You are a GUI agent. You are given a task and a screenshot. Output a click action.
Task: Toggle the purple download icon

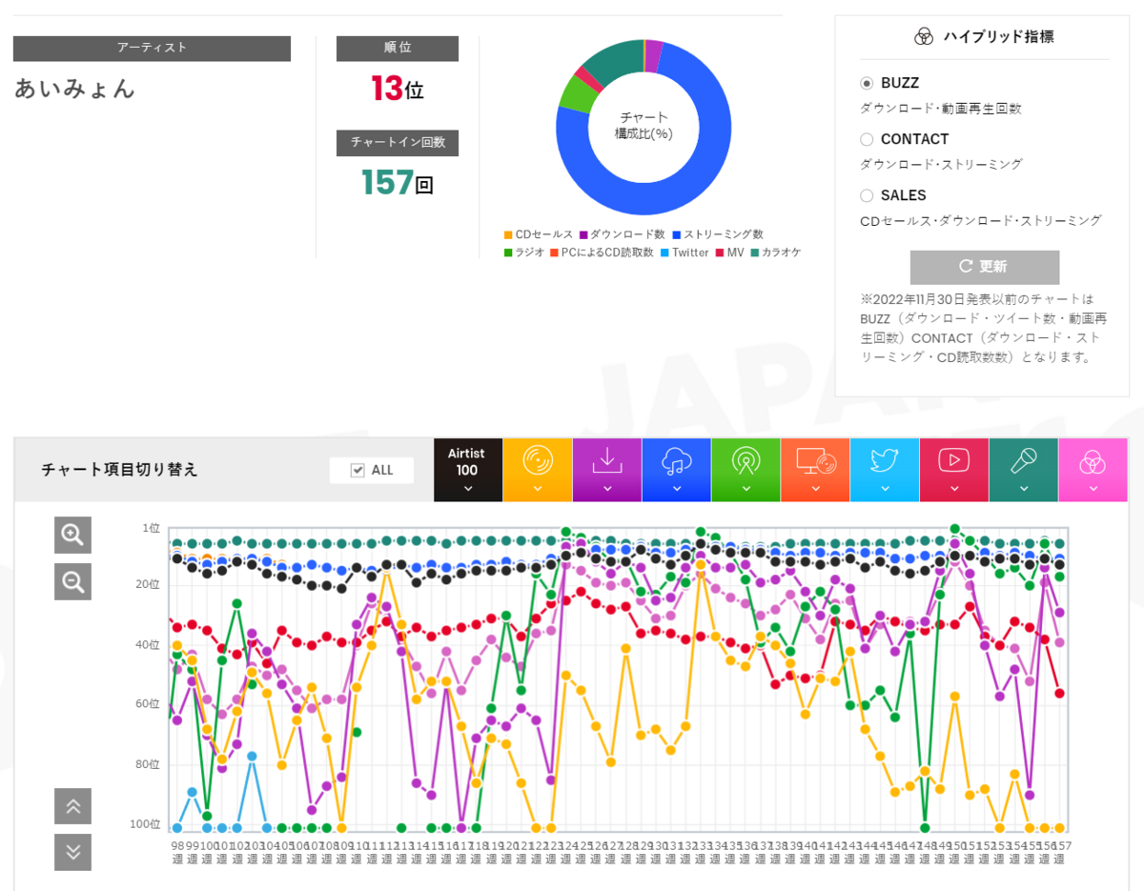(x=607, y=459)
